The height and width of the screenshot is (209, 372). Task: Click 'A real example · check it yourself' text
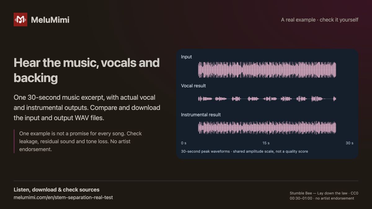pos(320,20)
